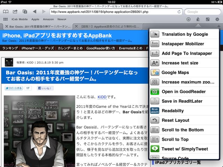Screen dimensions: 223x167
Task: Open the KiDD author link
Action: [102, 97]
